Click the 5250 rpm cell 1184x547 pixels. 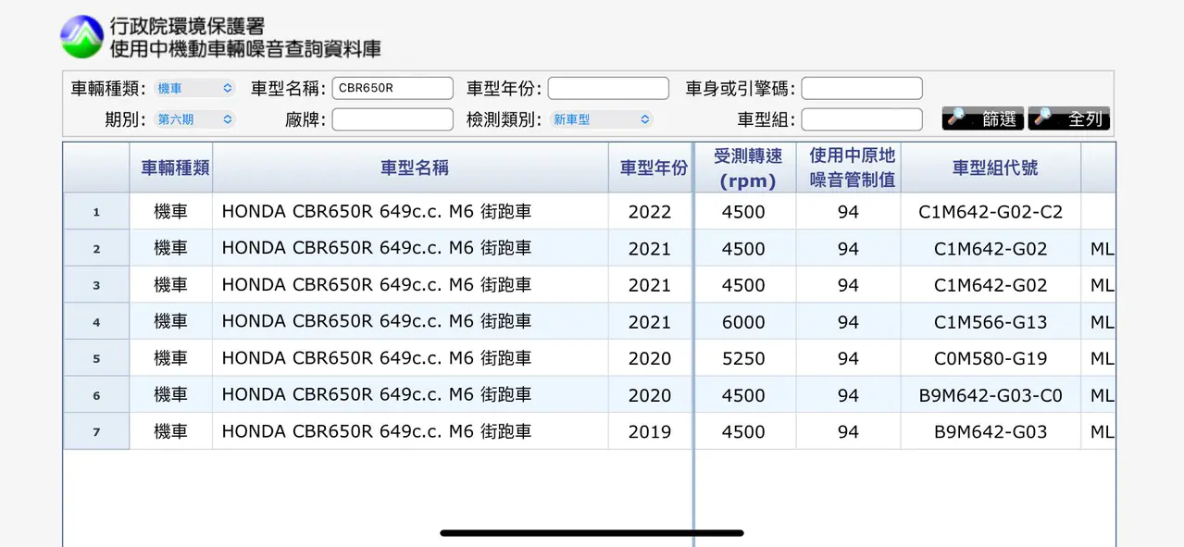tap(743, 358)
